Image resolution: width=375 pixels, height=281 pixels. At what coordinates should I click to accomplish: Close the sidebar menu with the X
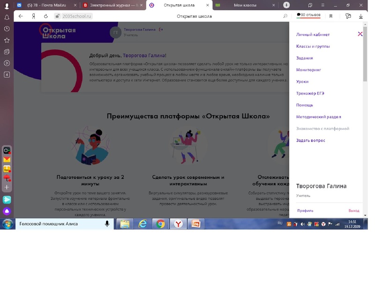click(x=360, y=34)
